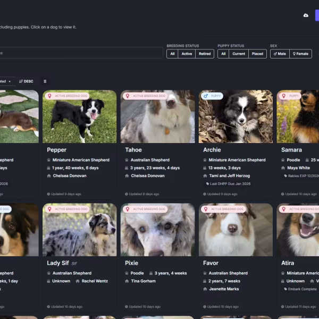319x319 pixels.
Task: Open Lady Sif's photo
Action: point(80,230)
